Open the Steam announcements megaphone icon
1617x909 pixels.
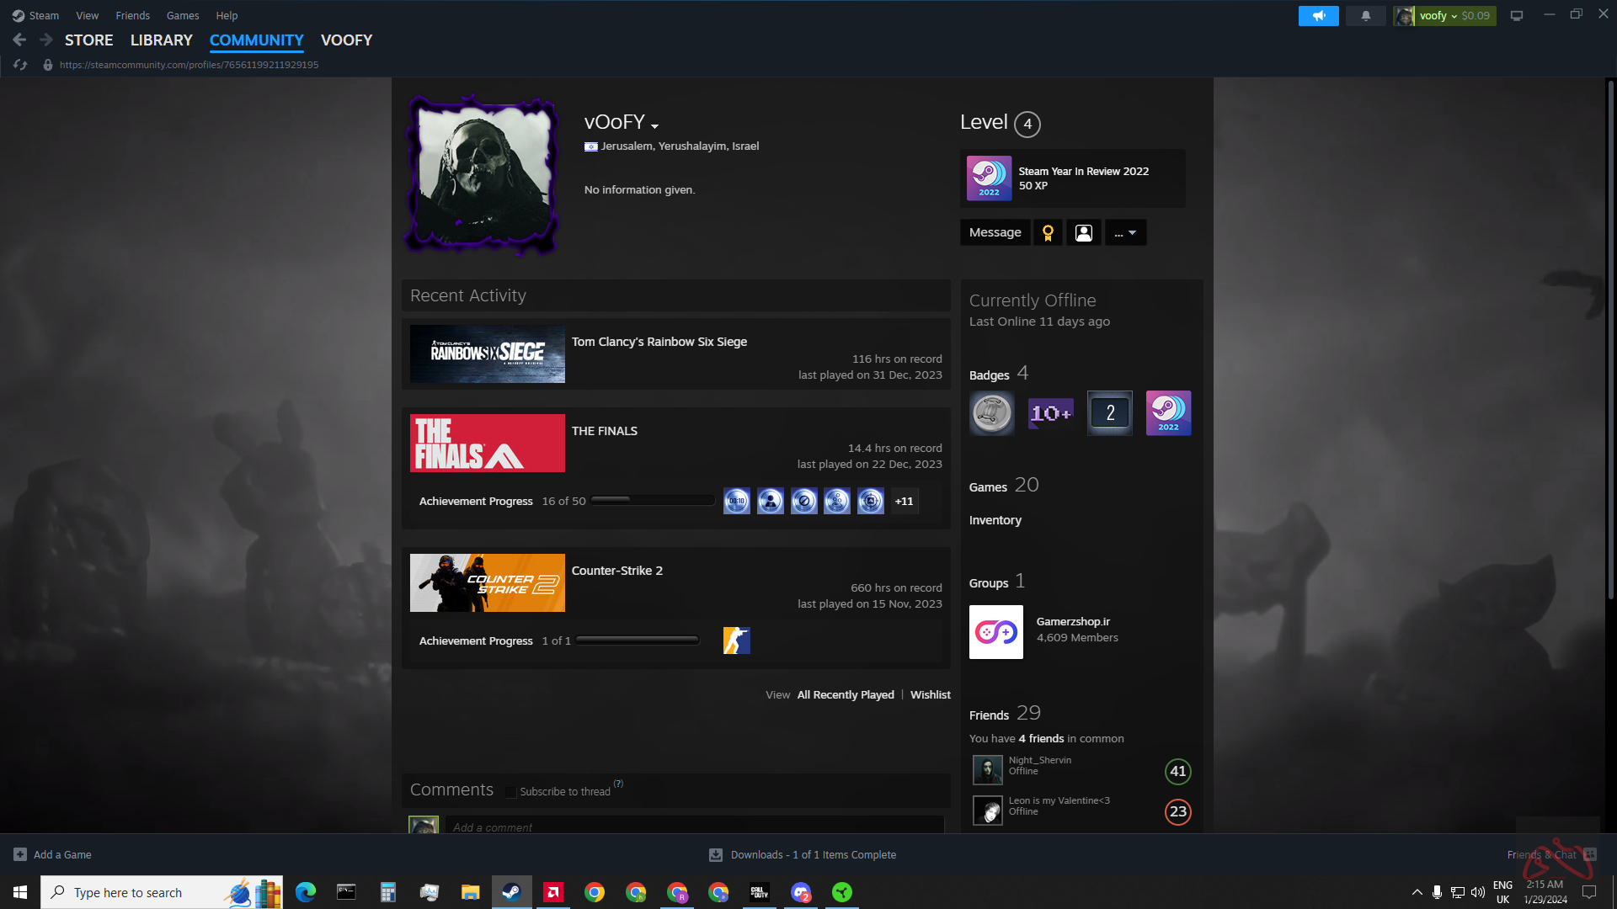point(1318,15)
